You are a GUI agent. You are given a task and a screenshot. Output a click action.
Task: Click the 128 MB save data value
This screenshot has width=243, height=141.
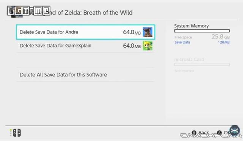click(224, 42)
